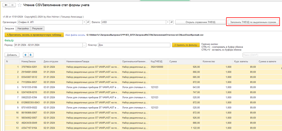The height and width of the screenshot is (131, 282).
Task: Click the Сумма column header
Action: tap(184, 61)
